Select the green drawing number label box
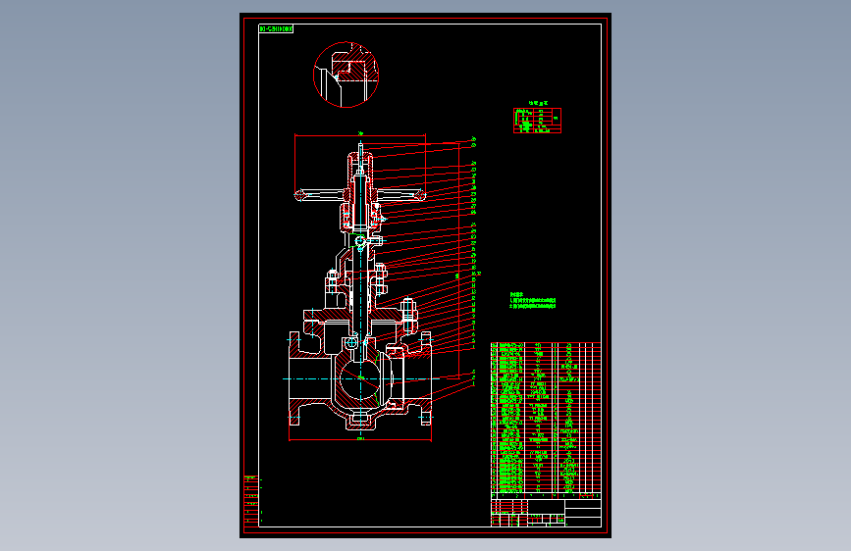The width and height of the screenshot is (851, 551). coord(276,28)
